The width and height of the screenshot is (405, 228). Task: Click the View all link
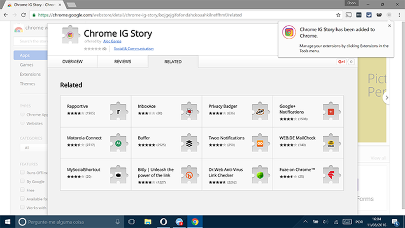point(378,158)
